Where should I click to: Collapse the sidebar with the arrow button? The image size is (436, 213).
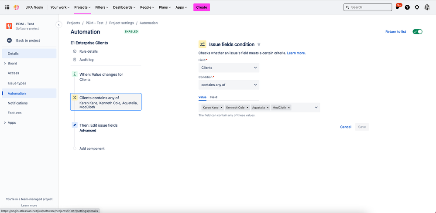(58, 25)
